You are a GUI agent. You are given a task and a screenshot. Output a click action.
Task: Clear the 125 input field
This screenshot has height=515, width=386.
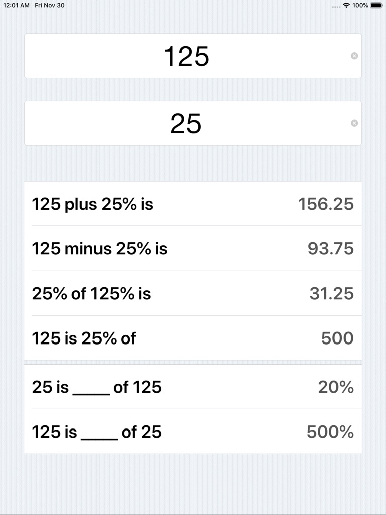tap(354, 56)
